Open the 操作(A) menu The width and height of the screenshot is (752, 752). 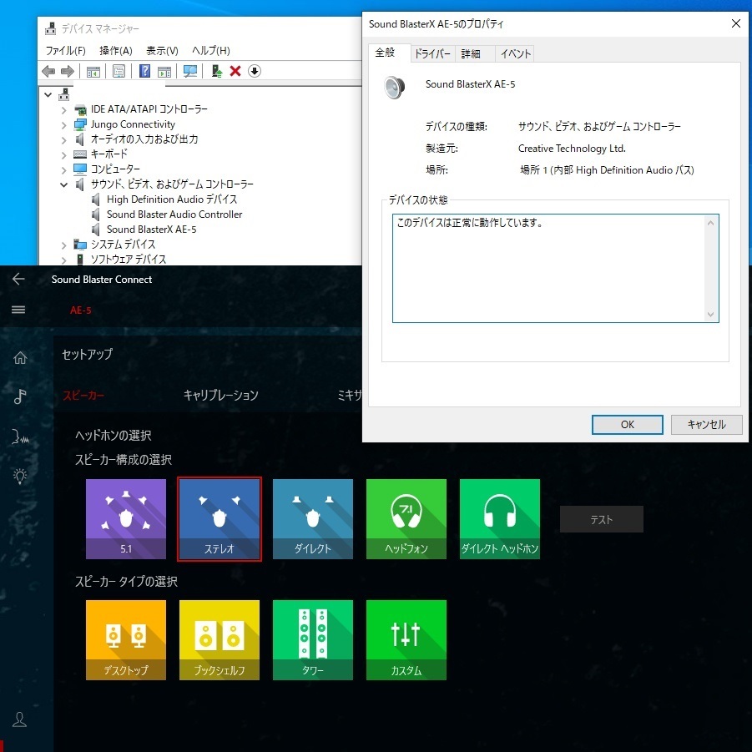pos(115,50)
